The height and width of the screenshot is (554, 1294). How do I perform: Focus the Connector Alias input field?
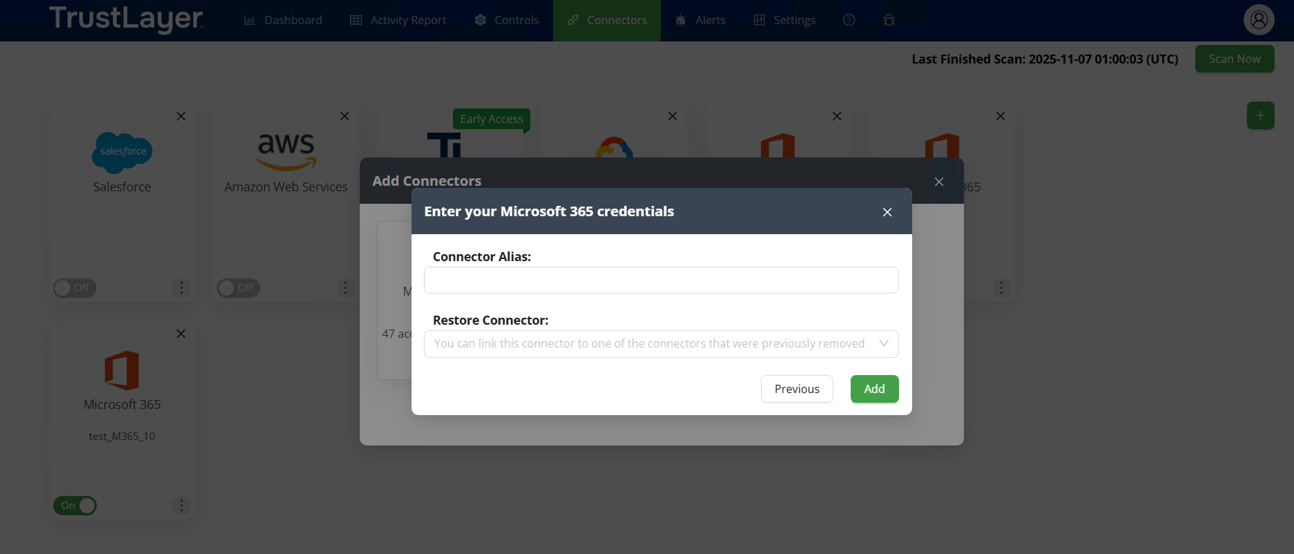pos(661,280)
